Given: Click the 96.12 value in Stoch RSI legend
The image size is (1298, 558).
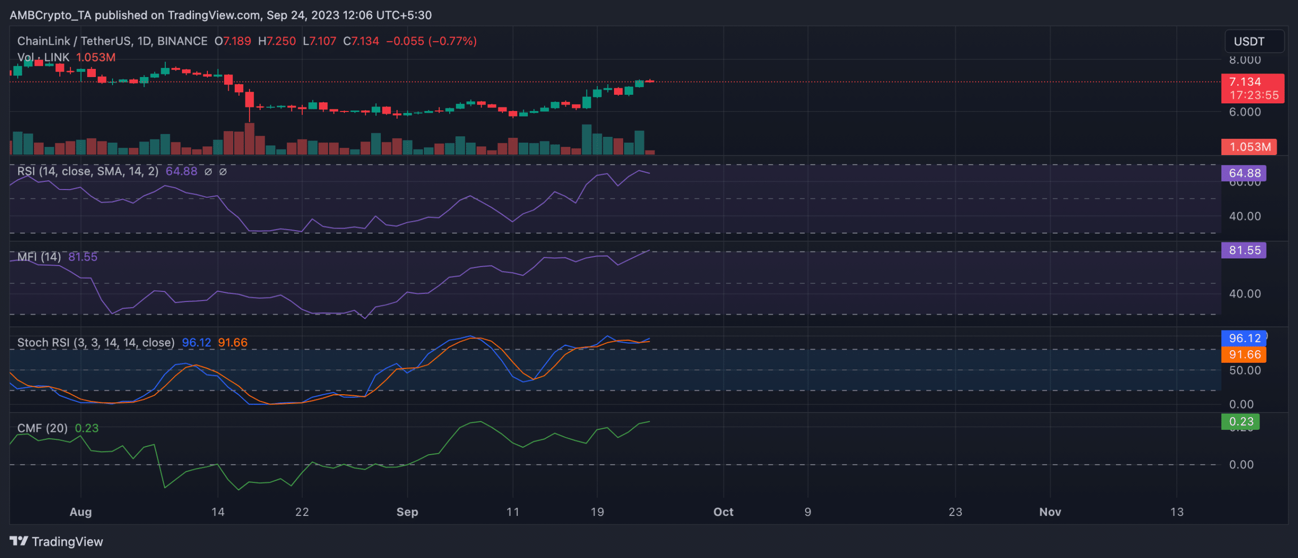Looking at the screenshot, I should 196,343.
